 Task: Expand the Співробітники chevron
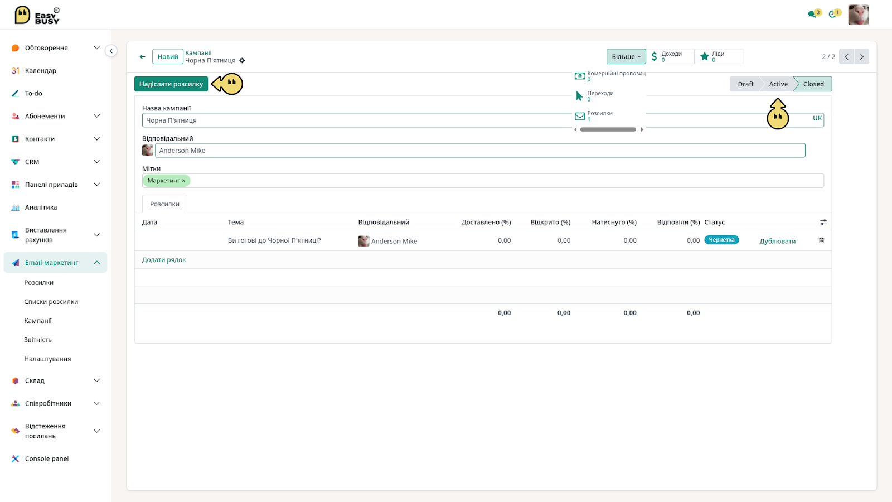click(x=96, y=403)
